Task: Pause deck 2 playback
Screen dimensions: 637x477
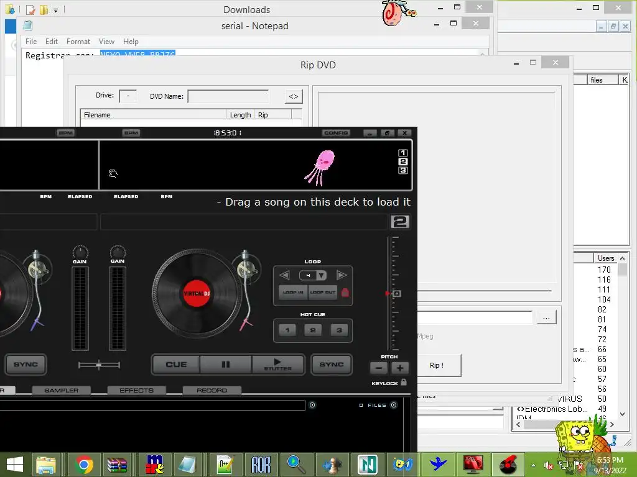Action: tap(225, 364)
